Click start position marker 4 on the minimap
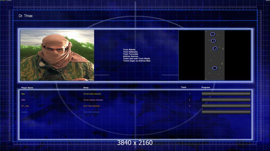The height and width of the screenshot is (151, 270). click(x=215, y=48)
